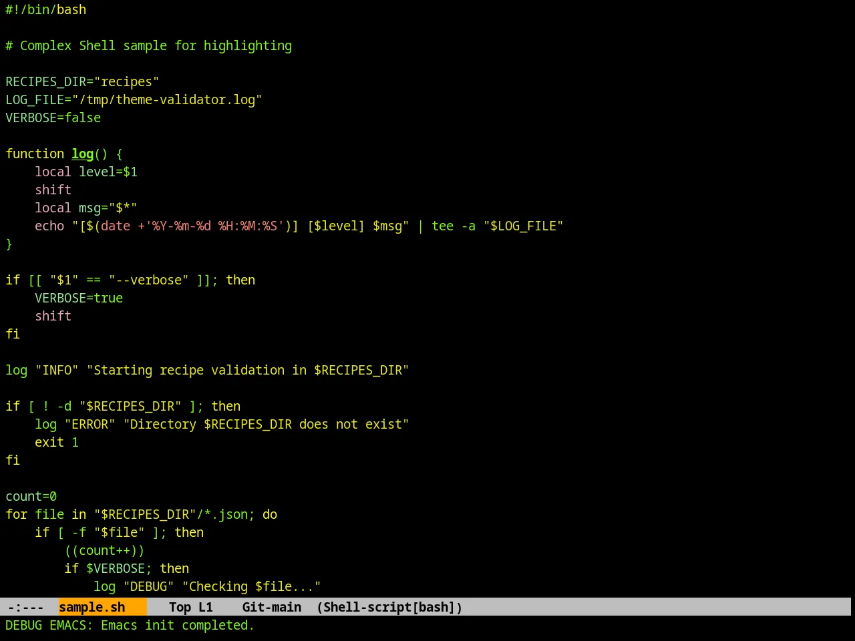This screenshot has height=641, width=855.
Task: Click the L1 line number indicator
Action: [206, 607]
